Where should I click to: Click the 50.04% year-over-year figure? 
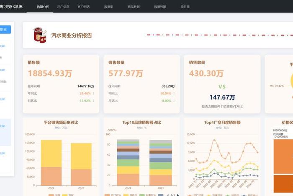pos(166,93)
